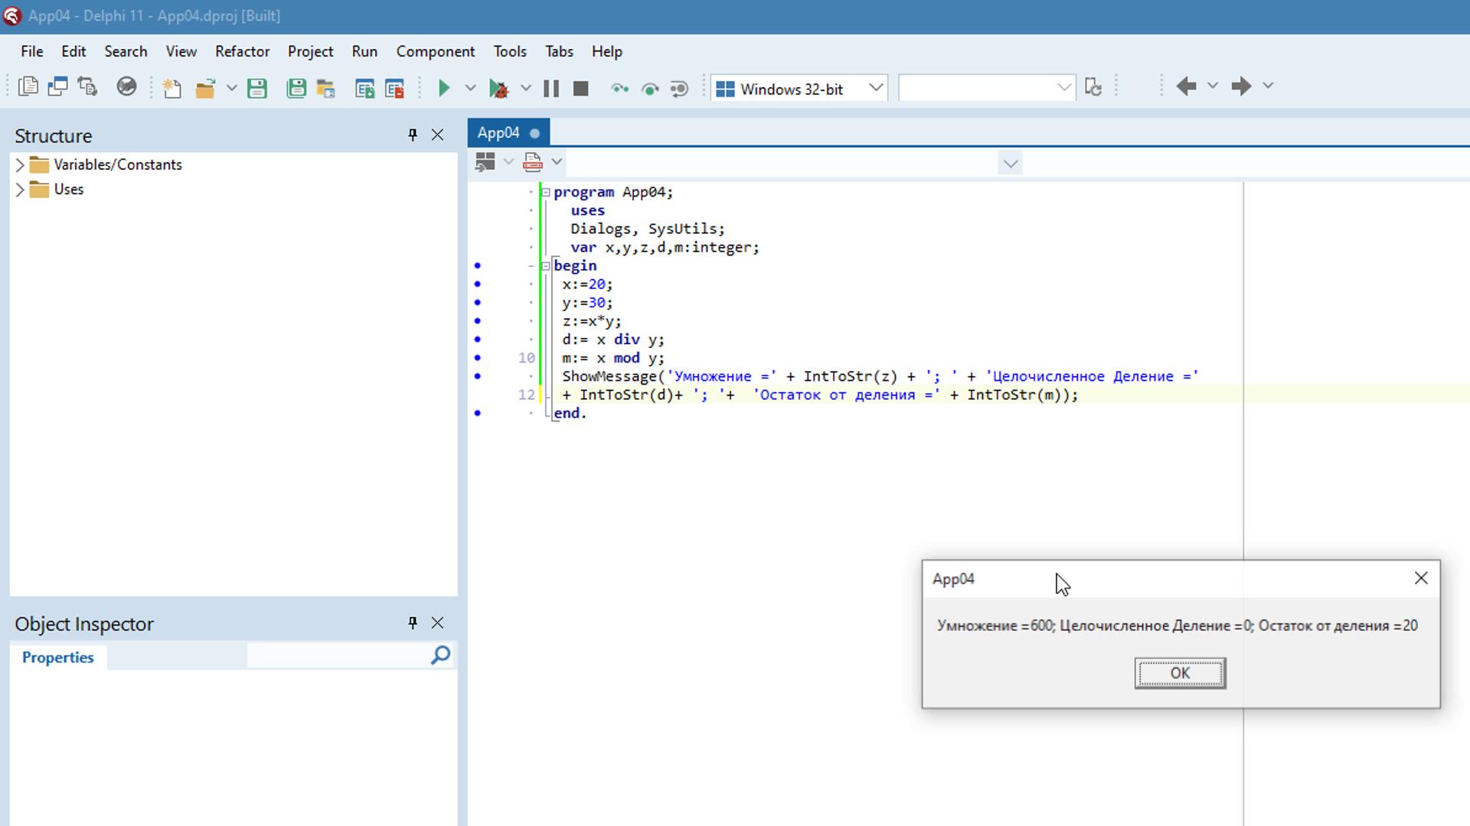The width and height of the screenshot is (1470, 826).
Task: Toggle breakpoint on the ShowMessage line
Action: tap(478, 376)
